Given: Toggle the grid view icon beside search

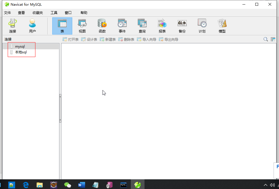Looking at the screenshot, I should [x=273, y=39].
